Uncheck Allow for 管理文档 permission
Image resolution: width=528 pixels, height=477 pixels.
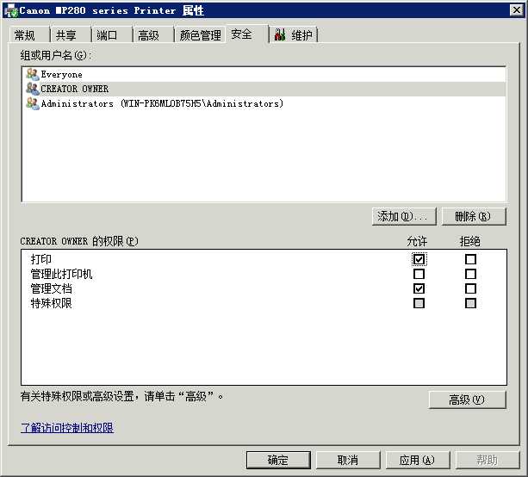click(x=419, y=288)
